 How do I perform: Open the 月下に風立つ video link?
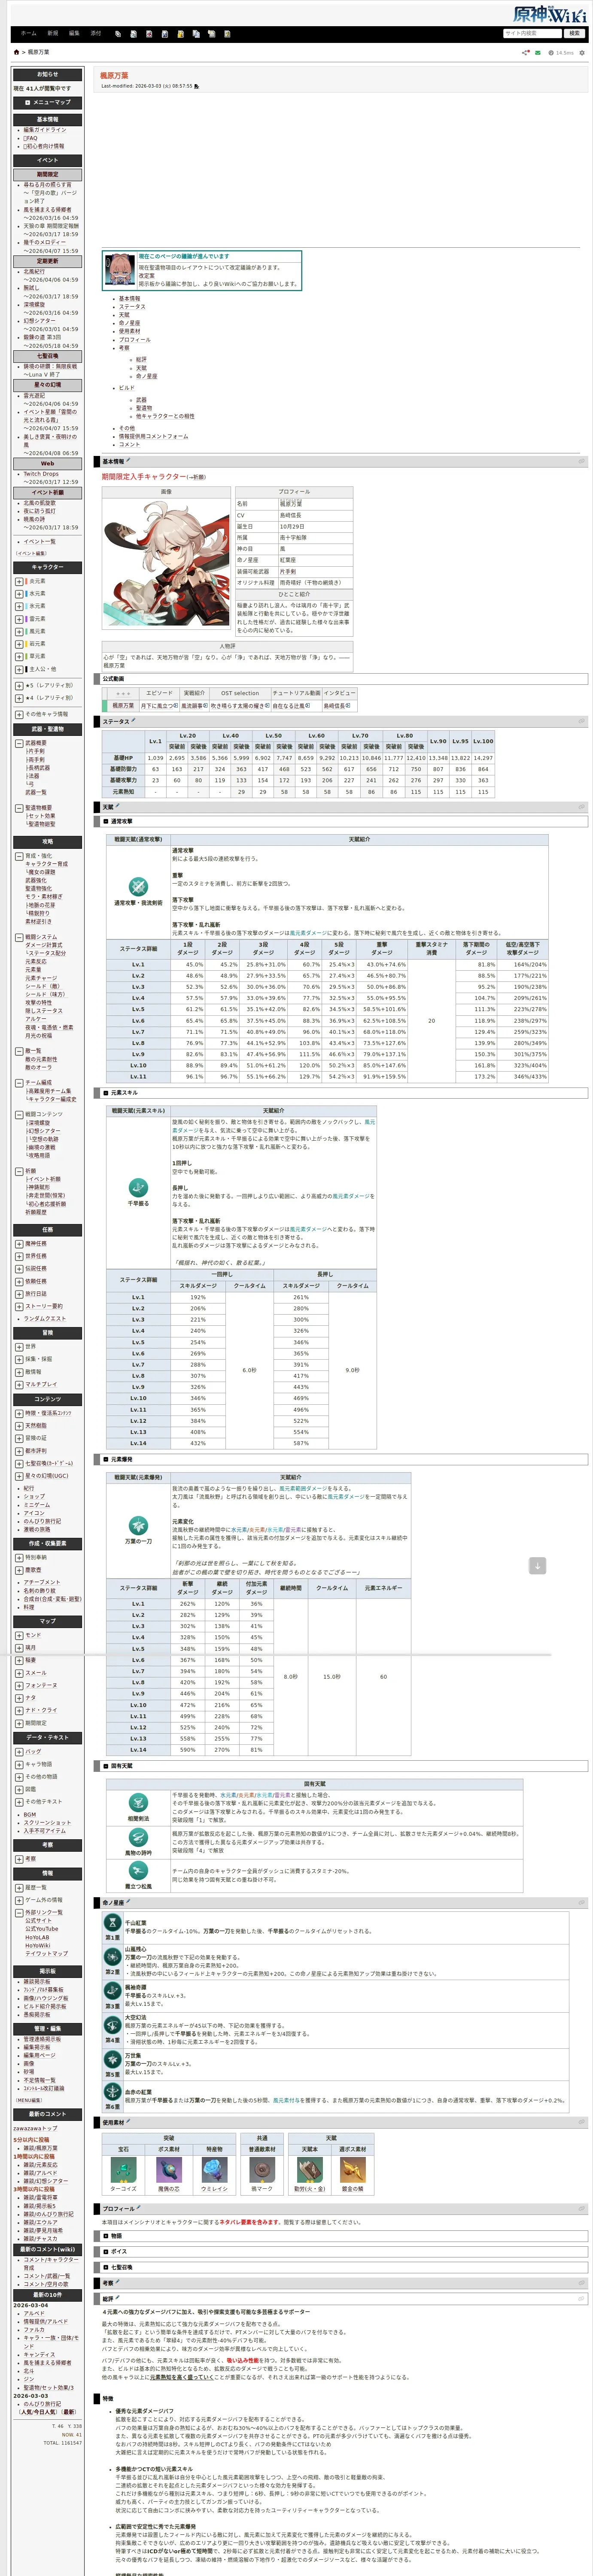[159, 706]
